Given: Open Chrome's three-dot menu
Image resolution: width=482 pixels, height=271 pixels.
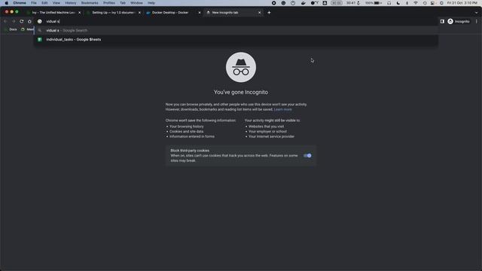Looking at the screenshot, I should 477,22.
